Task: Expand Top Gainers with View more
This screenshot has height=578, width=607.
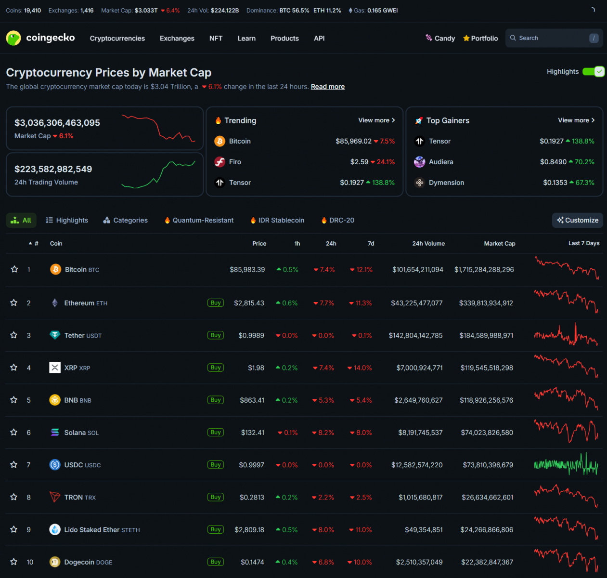Action: pyautogui.click(x=576, y=120)
